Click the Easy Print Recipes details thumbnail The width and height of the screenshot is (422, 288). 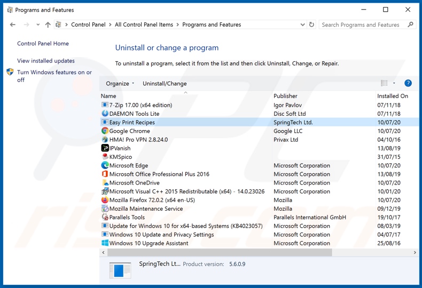click(x=120, y=270)
